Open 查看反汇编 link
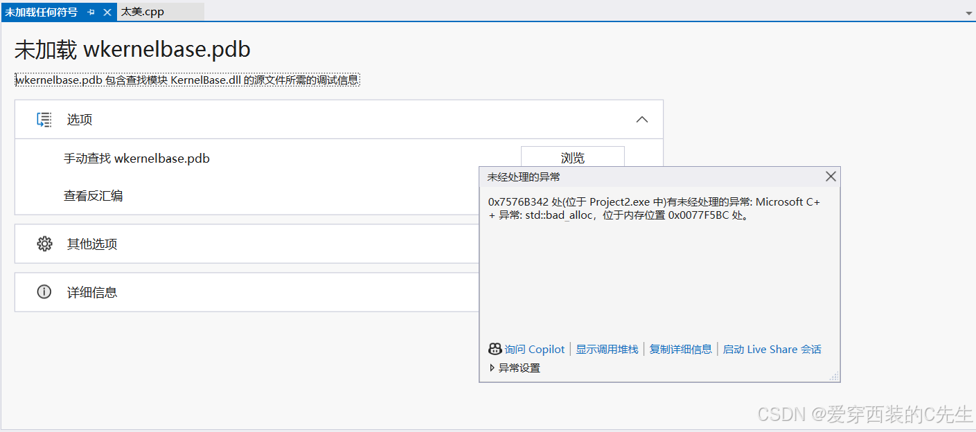 pyautogui.click(x=94, y=196)
